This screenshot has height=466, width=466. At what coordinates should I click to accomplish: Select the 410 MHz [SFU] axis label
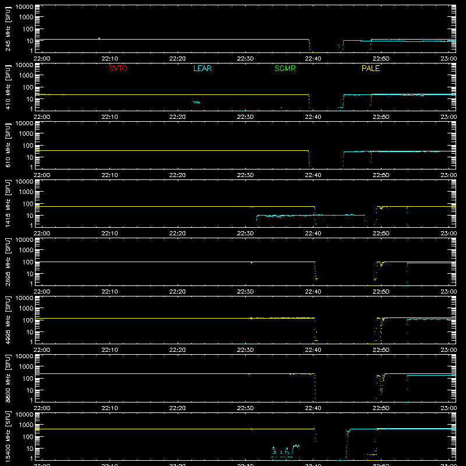coord(8,87)
